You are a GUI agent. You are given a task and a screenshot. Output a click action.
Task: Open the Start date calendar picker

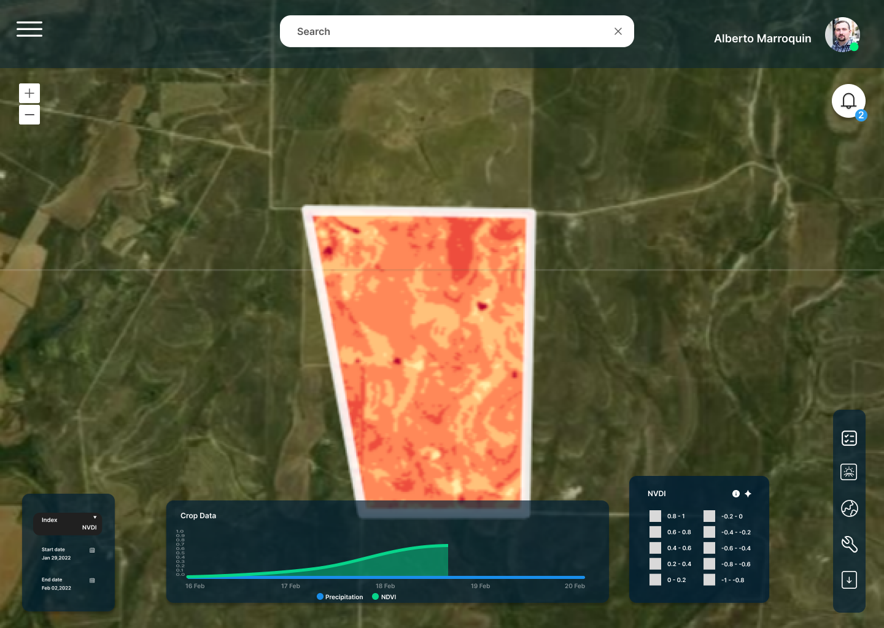pos(92,550)
